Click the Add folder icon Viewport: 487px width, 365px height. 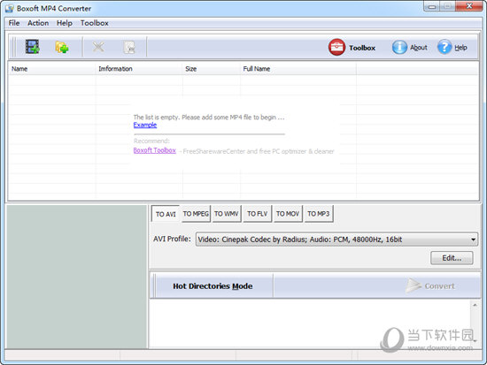coord(62,47)
